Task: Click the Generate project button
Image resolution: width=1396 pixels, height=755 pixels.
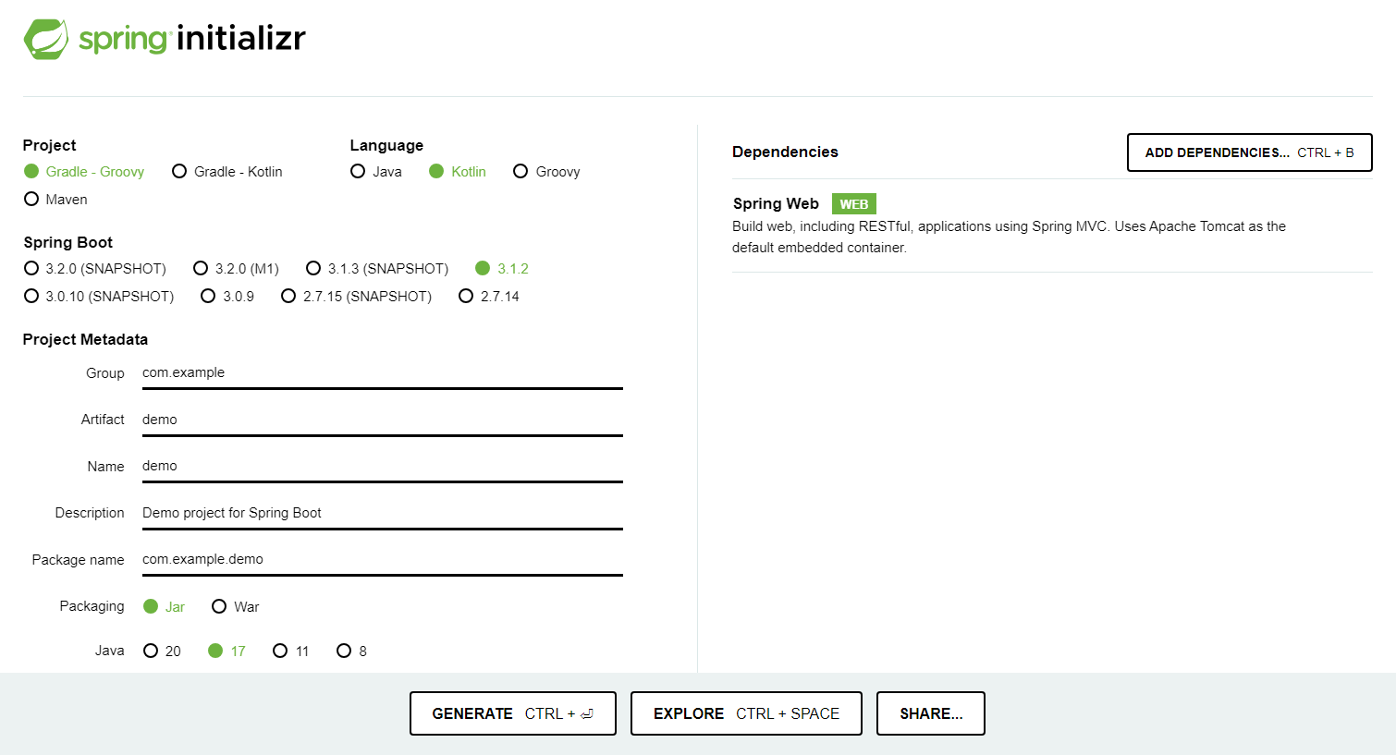Action: coord(513,713)
